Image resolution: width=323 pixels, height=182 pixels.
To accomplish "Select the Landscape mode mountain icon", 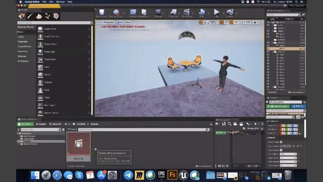I will [x=39, y=16].
